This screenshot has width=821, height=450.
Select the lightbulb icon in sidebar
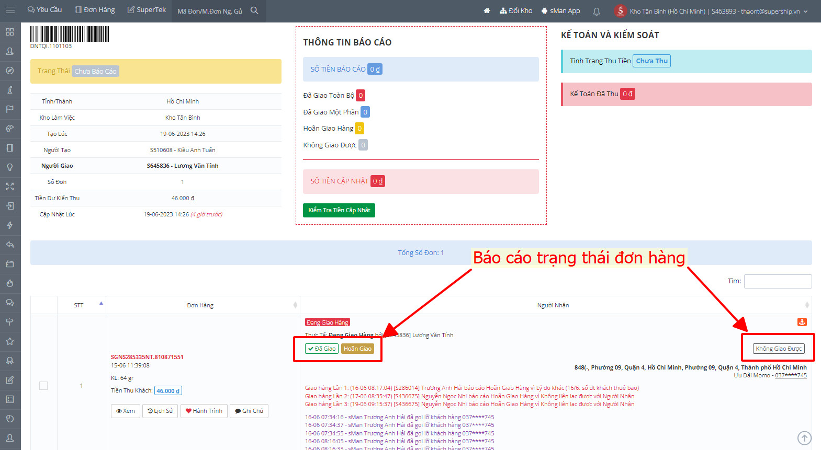pyautogui.click(x=10, y=167)
